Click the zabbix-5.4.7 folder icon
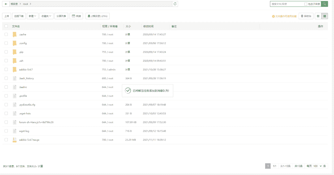Image resolution: width=334 pixels, height=175 pixels. (14, 70)
